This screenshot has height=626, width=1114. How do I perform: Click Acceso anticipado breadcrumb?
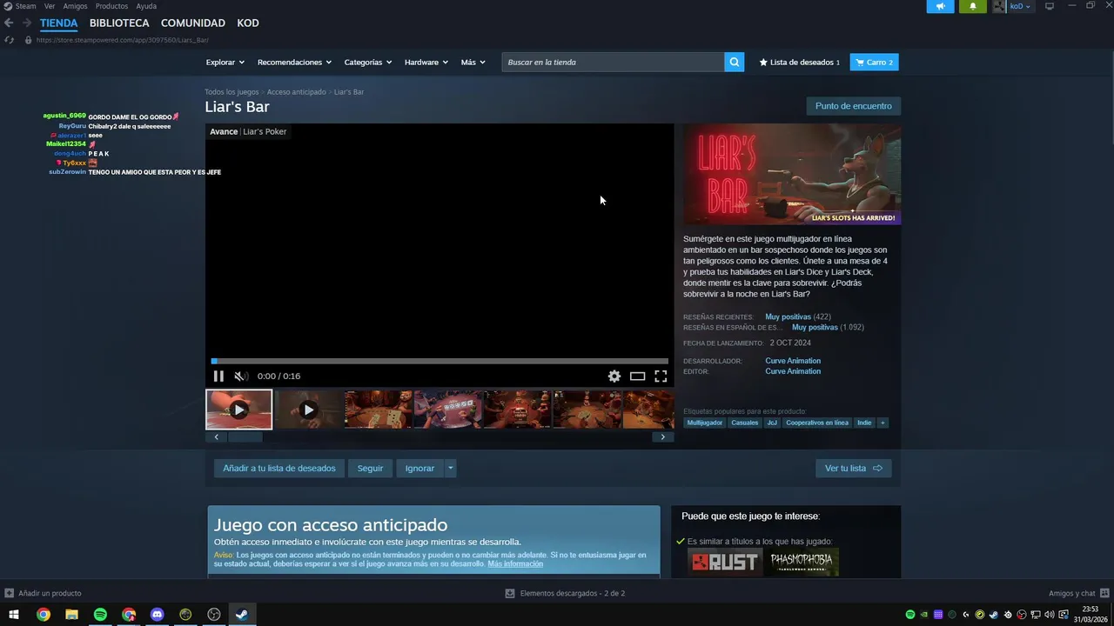[297, 92]
